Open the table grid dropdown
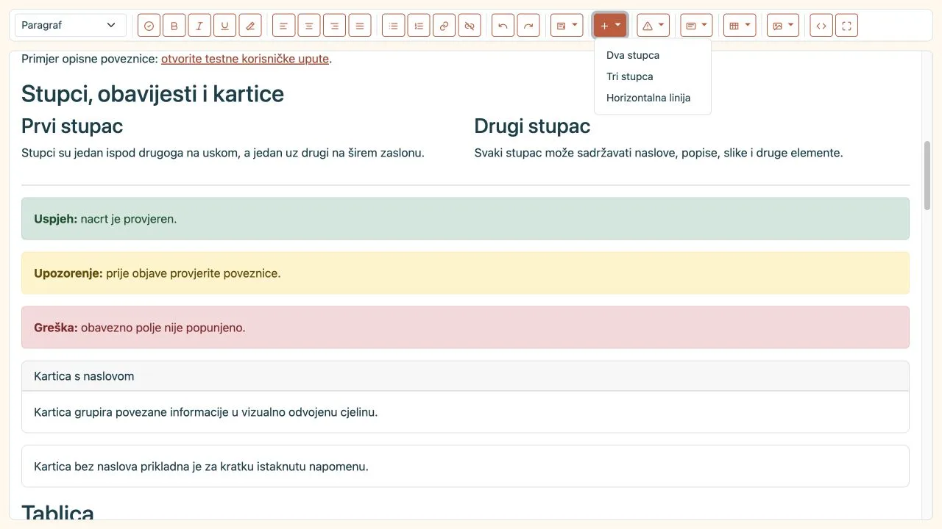The image size is (942, 529). [x=740, y=26]
